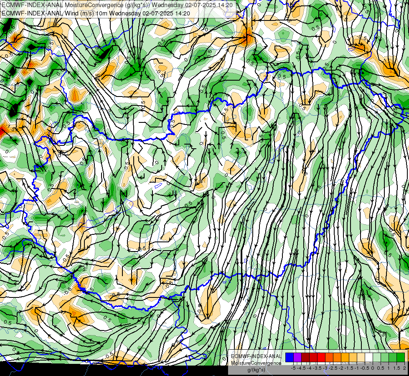This screenshot has height=376, width=409.
Task: Click the '-0.5' tick label on the legend
Action: pos(365,368)
